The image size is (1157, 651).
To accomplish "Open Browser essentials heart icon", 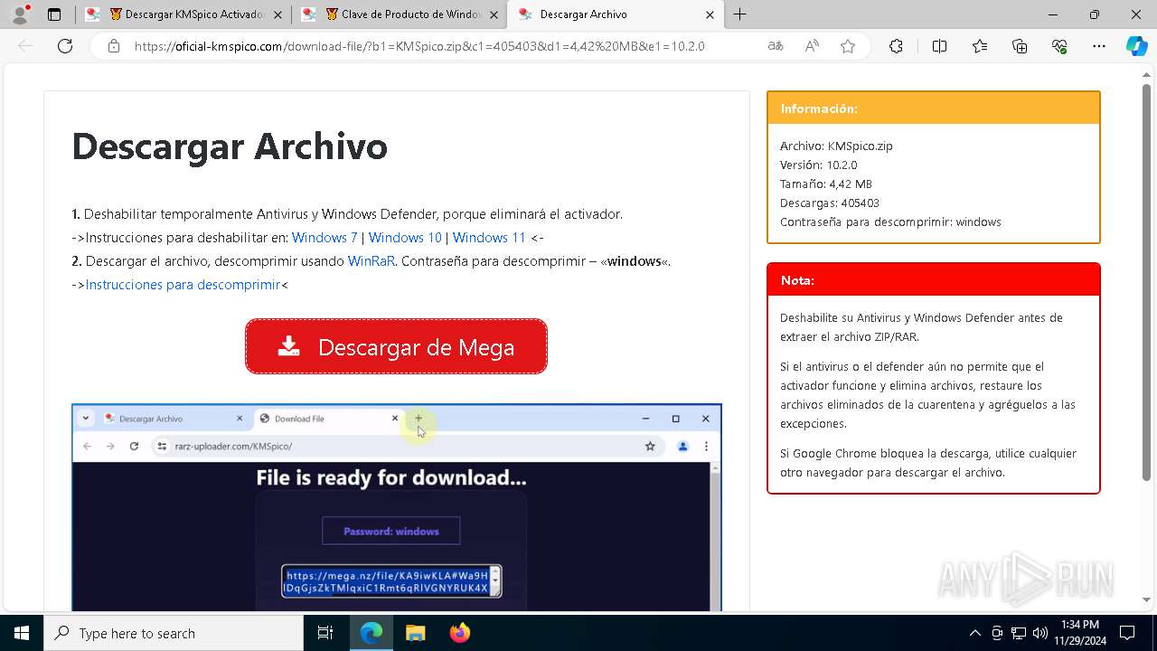I will pyautogui.click(x=1059, y=46).
